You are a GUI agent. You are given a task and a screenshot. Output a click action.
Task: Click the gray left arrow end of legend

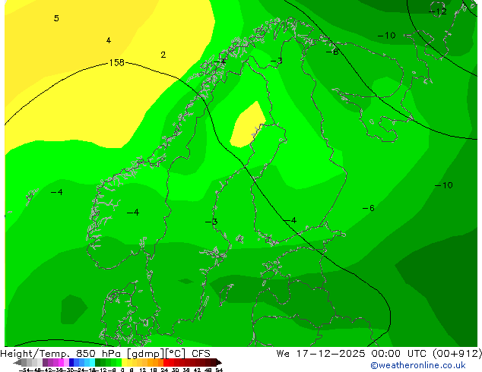pos(17,362)
